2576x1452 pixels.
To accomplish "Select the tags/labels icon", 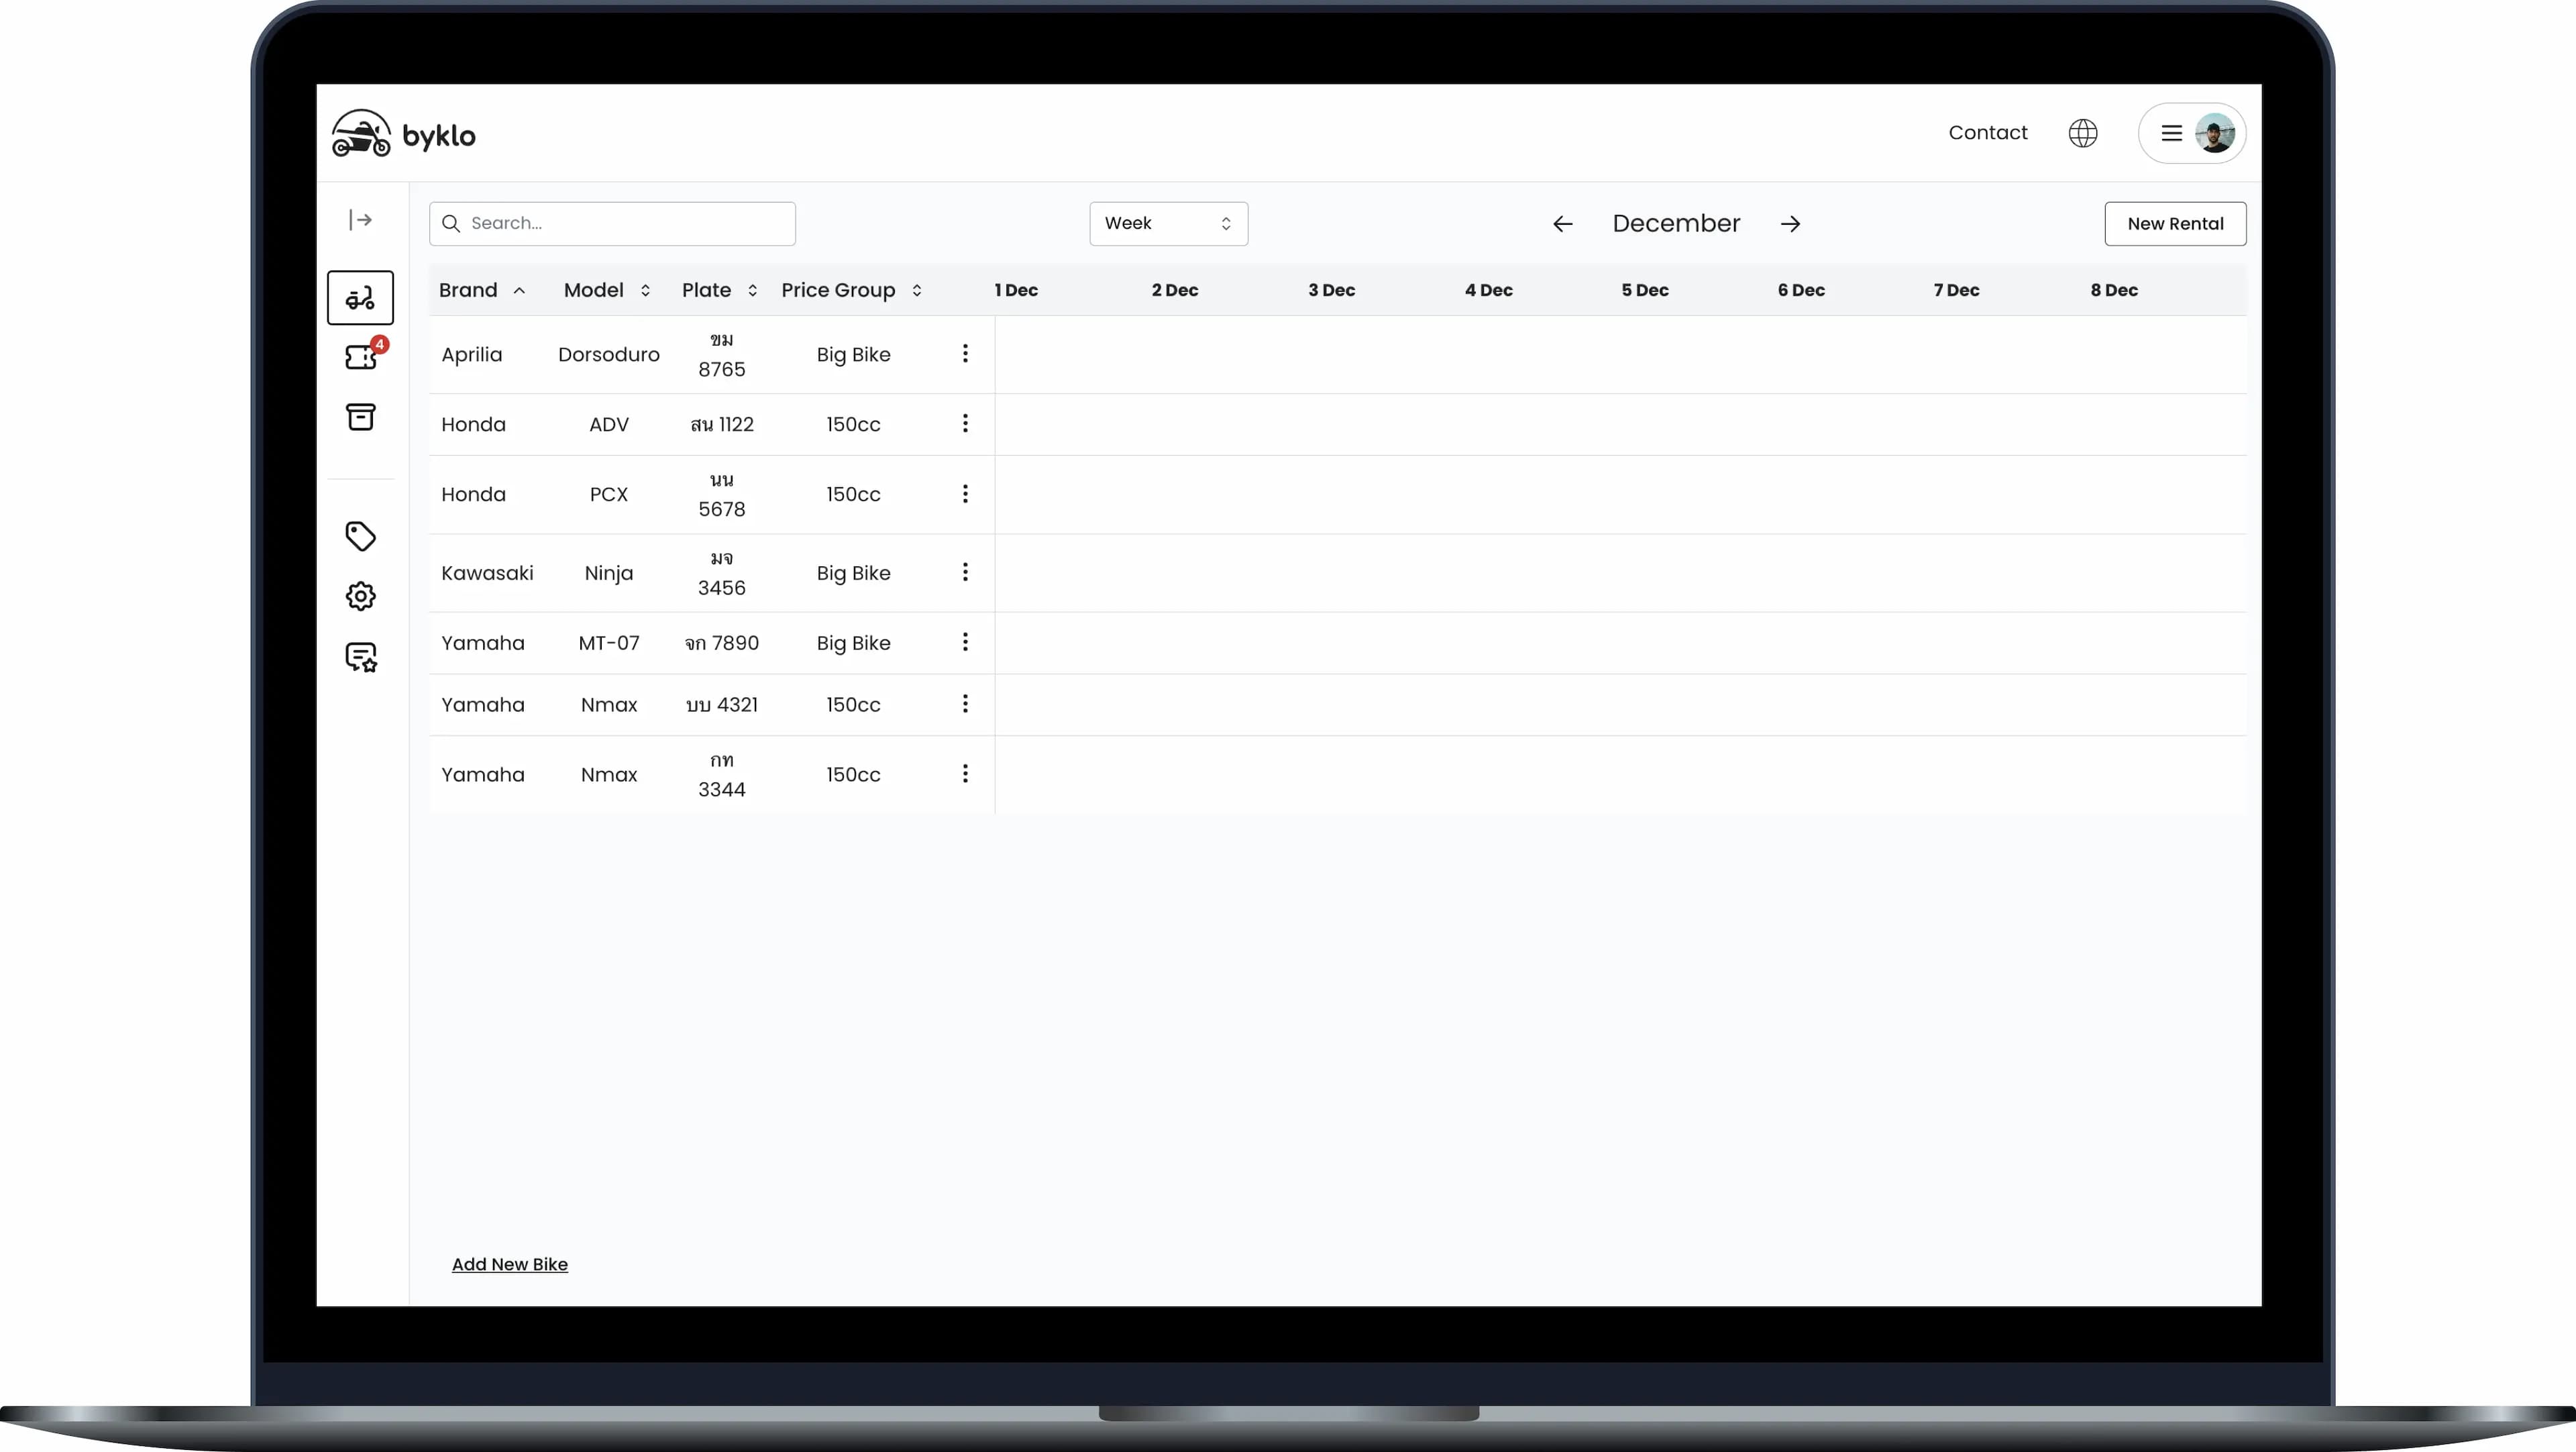I will coord(361,536).
